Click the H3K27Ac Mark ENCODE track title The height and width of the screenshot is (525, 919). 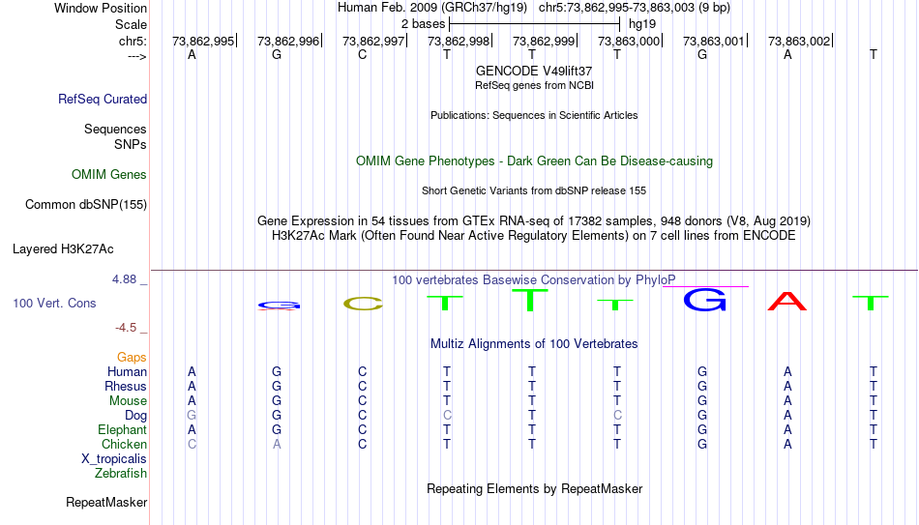pos(534,236)
